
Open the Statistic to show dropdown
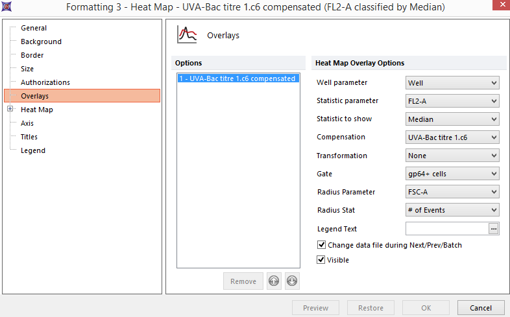click(x=452, y=119)
